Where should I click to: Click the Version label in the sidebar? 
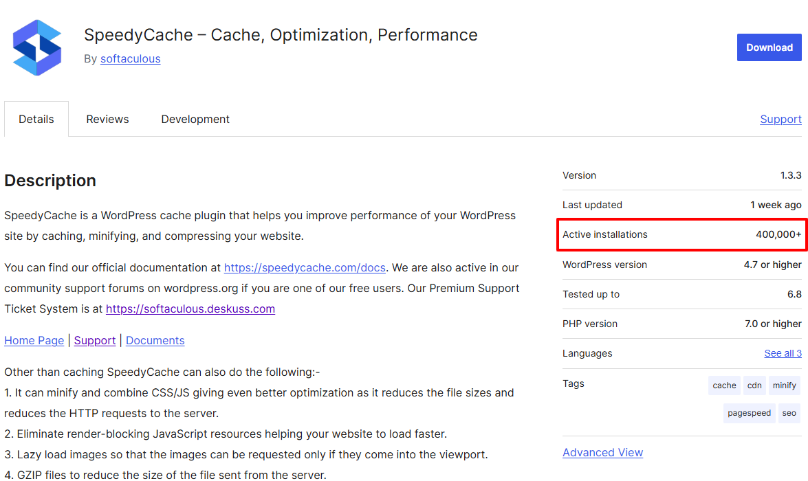pos(579,175)
